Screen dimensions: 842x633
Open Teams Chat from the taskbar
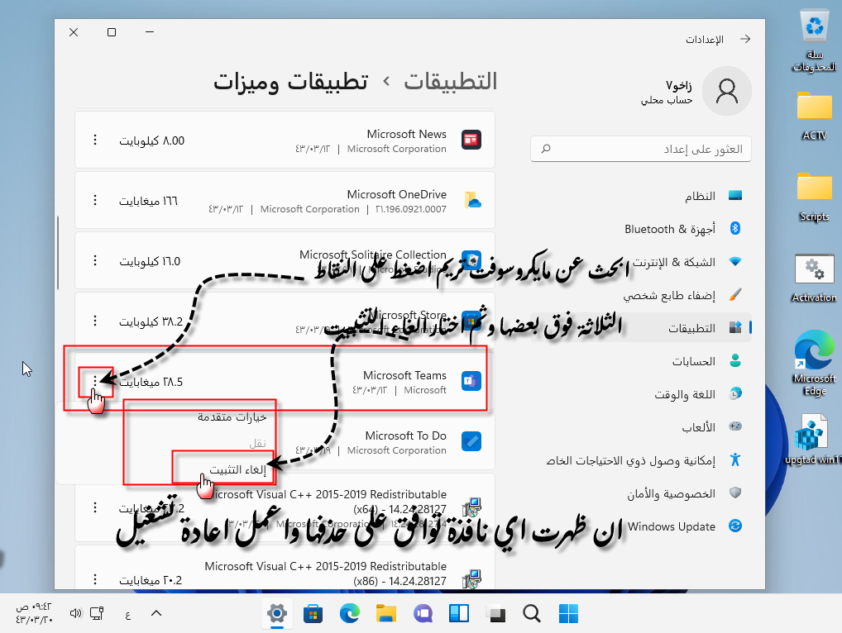[423, 613]
